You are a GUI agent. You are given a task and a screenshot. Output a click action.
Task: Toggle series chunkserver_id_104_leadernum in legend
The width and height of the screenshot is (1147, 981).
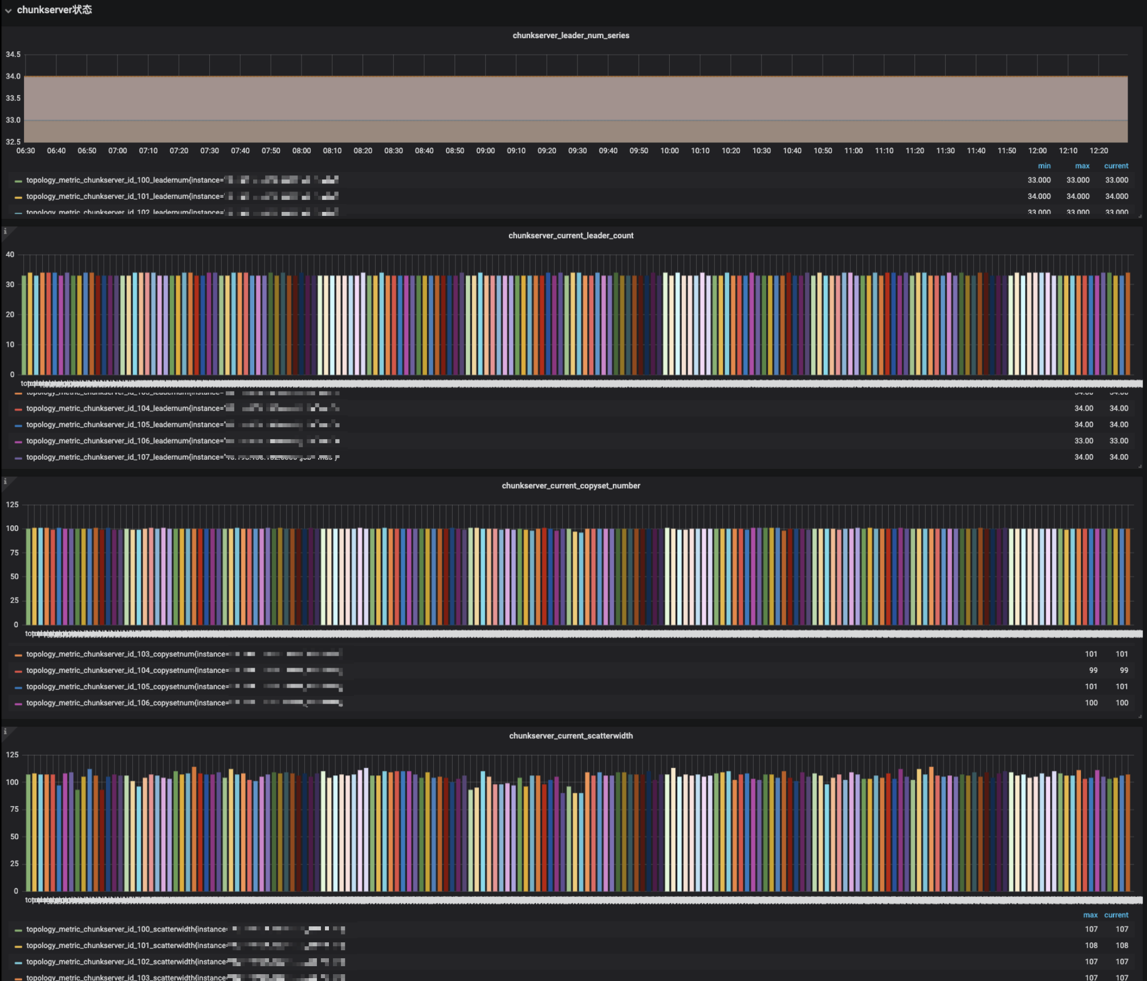click(182, 408)
